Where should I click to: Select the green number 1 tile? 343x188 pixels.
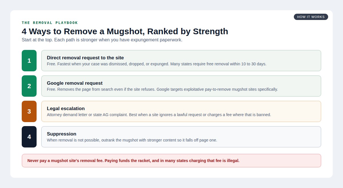pos(29,60)
